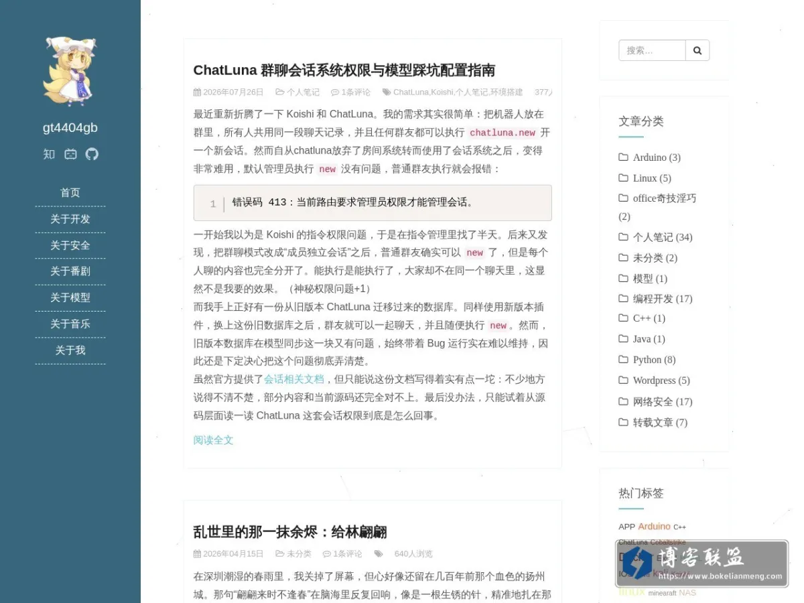
Task: Open the Zhihu profile icon
Action: point(49,154)
